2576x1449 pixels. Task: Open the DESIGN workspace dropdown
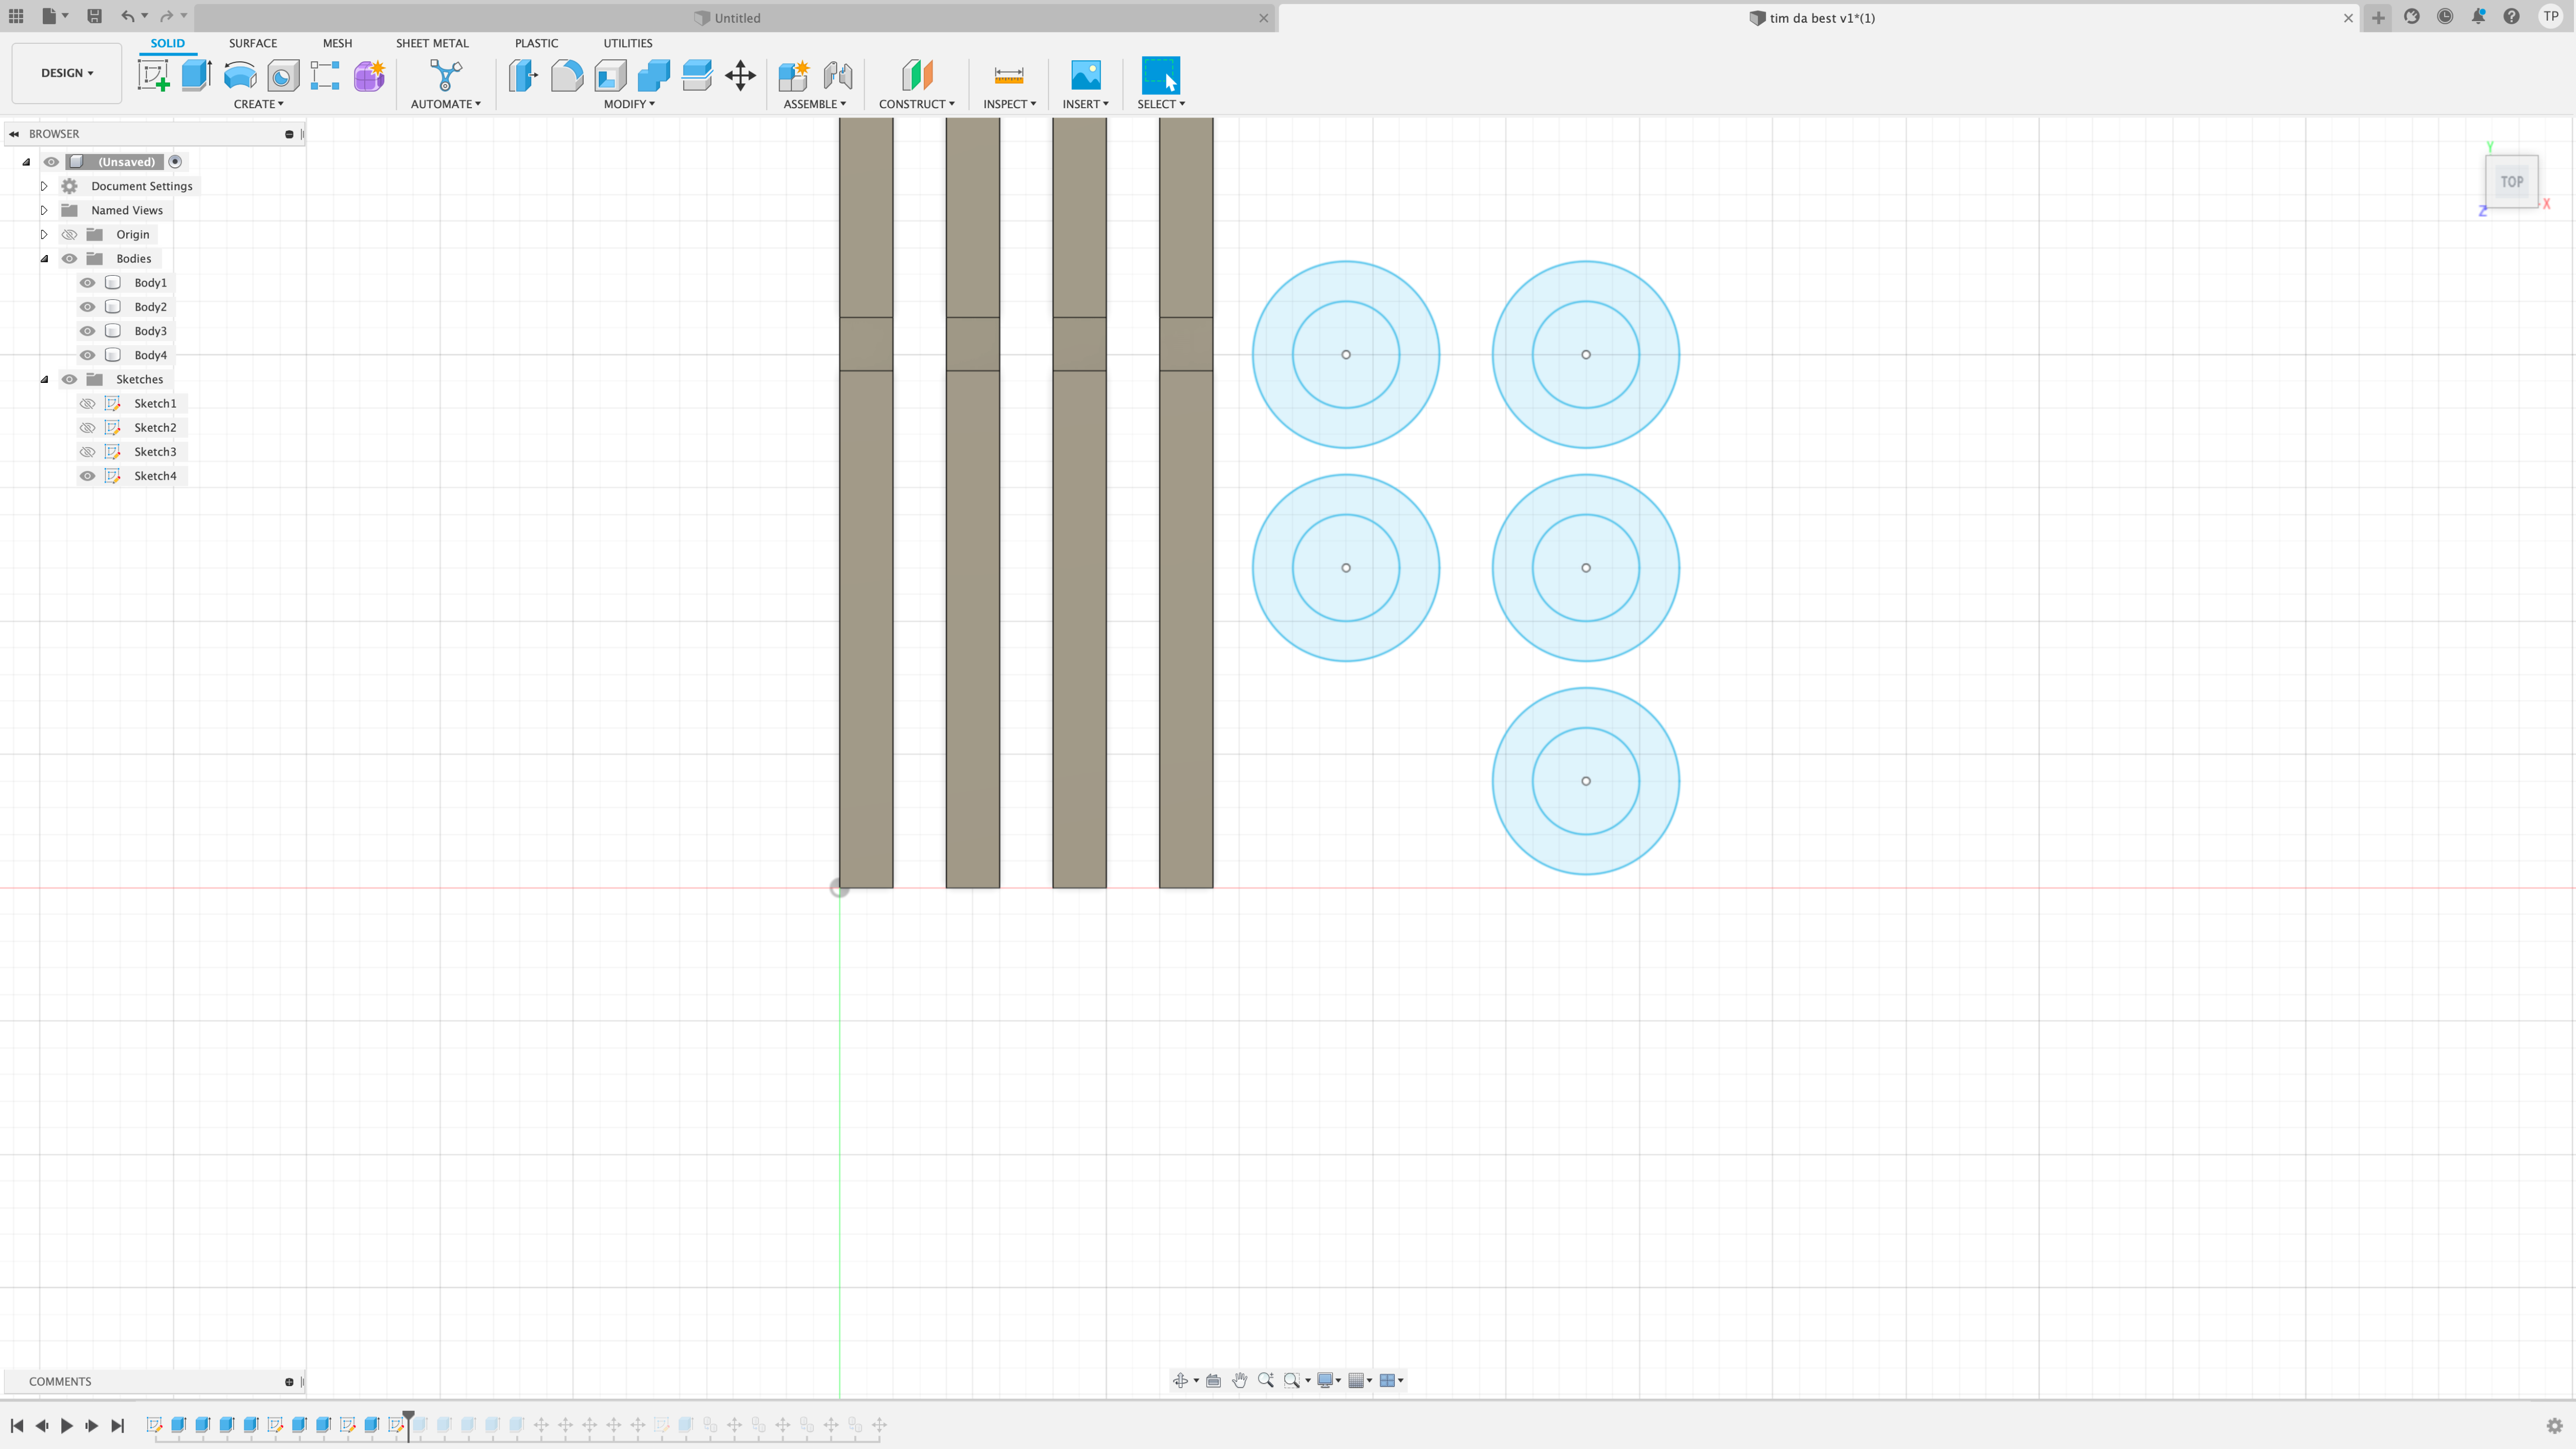tap(66, 72)
